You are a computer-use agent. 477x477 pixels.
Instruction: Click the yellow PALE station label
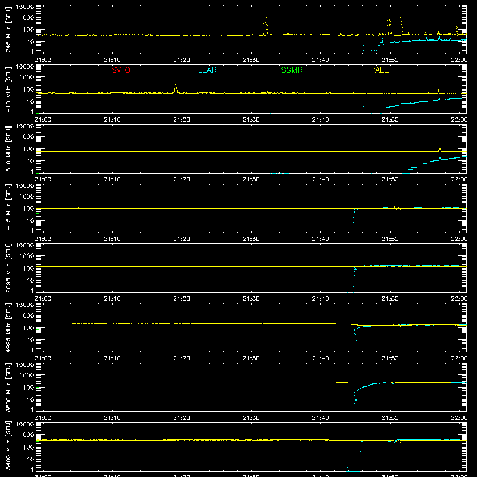click(x=379, y=70)
